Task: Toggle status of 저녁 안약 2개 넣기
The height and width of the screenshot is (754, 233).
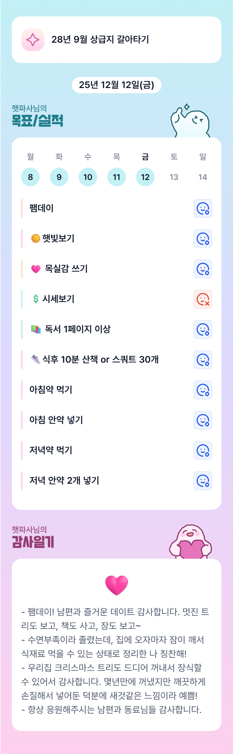Action: (203, 481)
